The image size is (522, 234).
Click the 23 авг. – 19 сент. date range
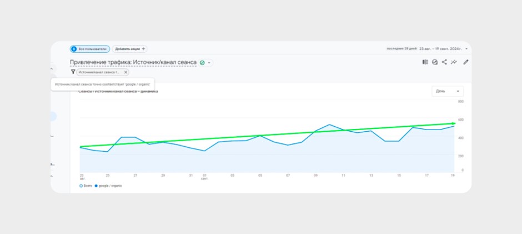tap(440, 49)
